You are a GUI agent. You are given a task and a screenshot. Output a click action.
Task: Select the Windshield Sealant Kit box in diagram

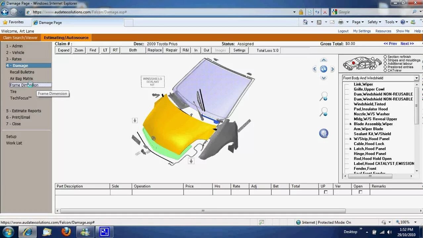pyautogui.click(x=153, y=81)
